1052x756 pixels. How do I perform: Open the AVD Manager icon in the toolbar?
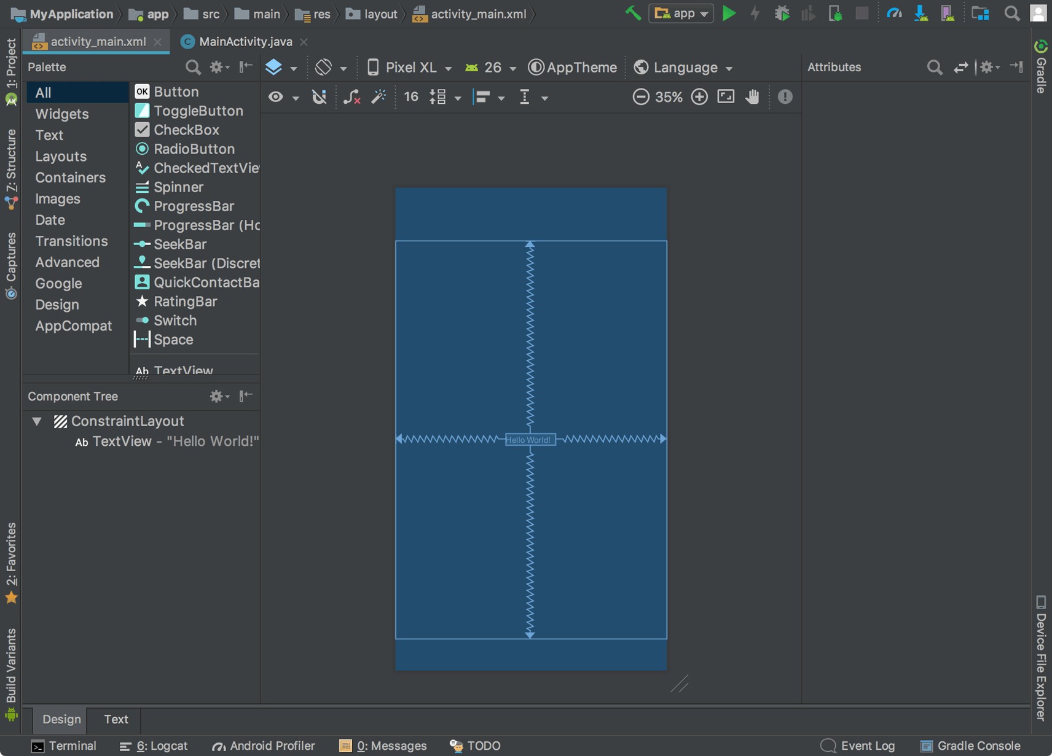(x=948, y=13)
